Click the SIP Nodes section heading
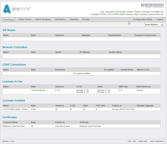 pyautogui.click(x=9, y=30)
